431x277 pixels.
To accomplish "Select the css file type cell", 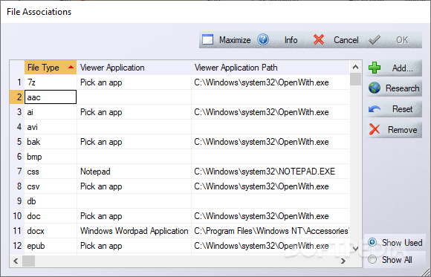I will tap(51, 172).
